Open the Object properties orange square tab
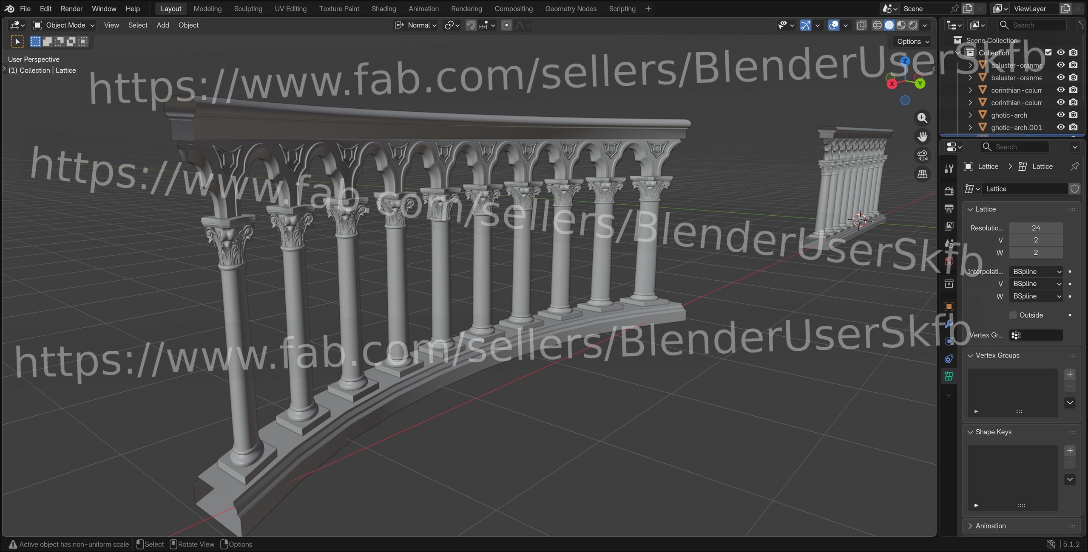Screen dimensions: 1088x552 click(949, 306)
